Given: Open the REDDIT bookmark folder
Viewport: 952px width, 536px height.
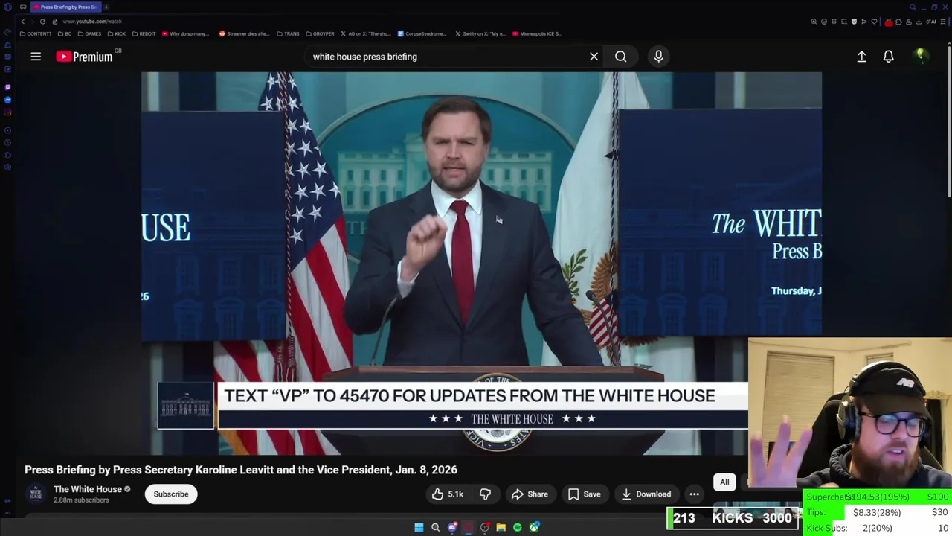Looking at the screenshot, I should pyautogui.click(x=144, y=33).
